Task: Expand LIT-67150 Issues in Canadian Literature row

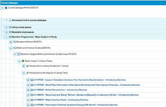Action: pos(28,80)
